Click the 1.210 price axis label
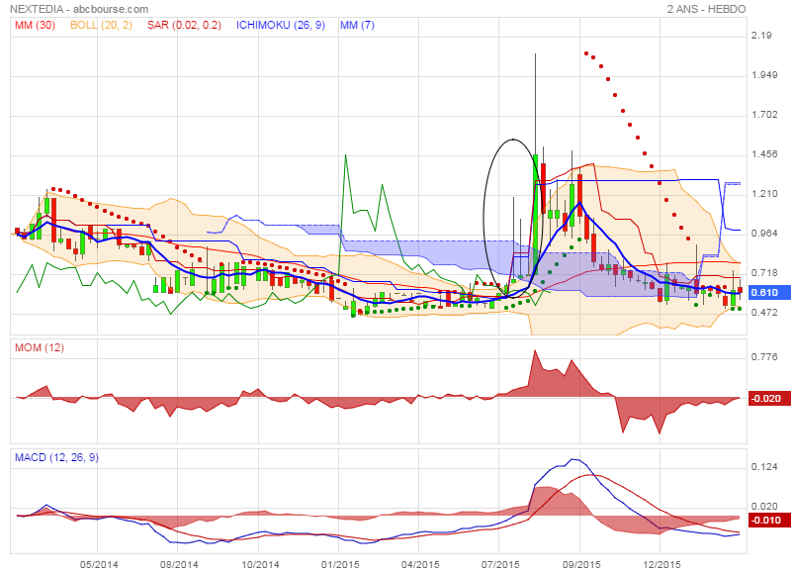791x574 pixels. (764, 194)
